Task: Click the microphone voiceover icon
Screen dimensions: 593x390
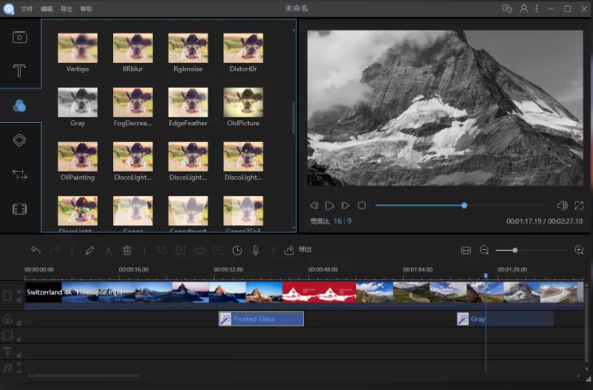Action: pyautogui.click(x=256, y=250)
